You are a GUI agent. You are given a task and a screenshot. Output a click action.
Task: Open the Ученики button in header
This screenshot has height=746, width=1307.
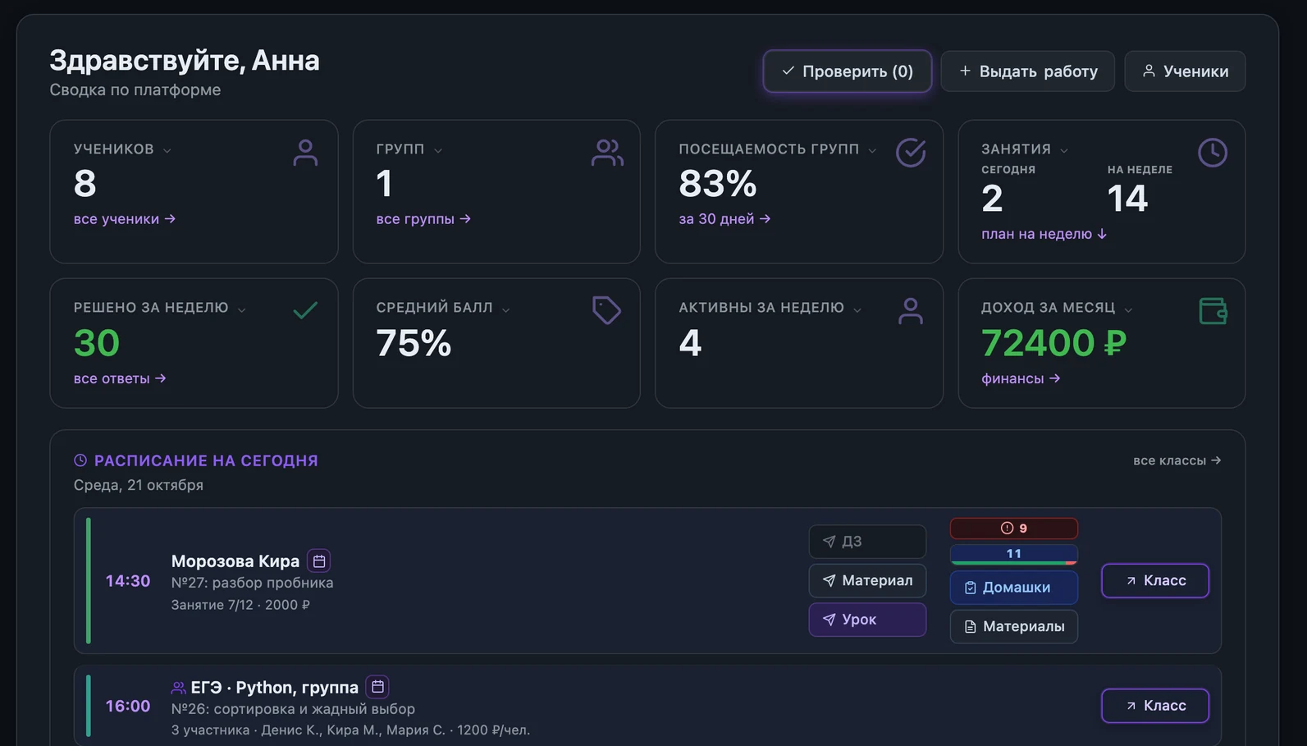1185,71
